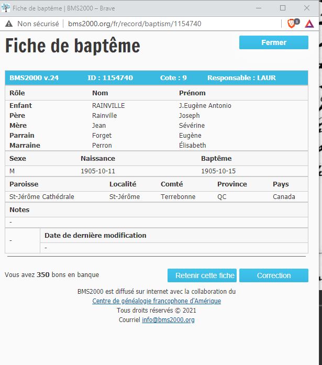Click the Vous avez 350 bons en banque text

pos(52,275)
